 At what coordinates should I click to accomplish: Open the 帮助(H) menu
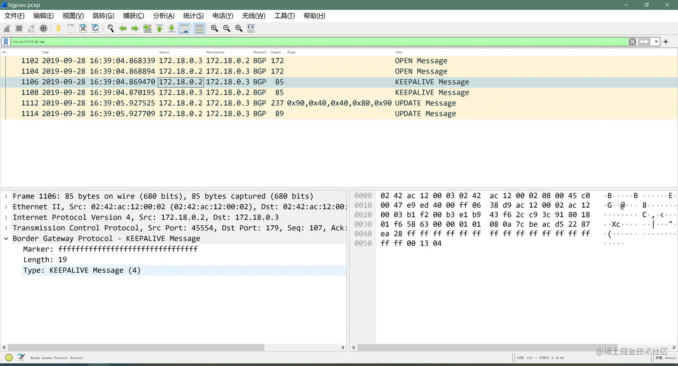click(x=314, y=16)
